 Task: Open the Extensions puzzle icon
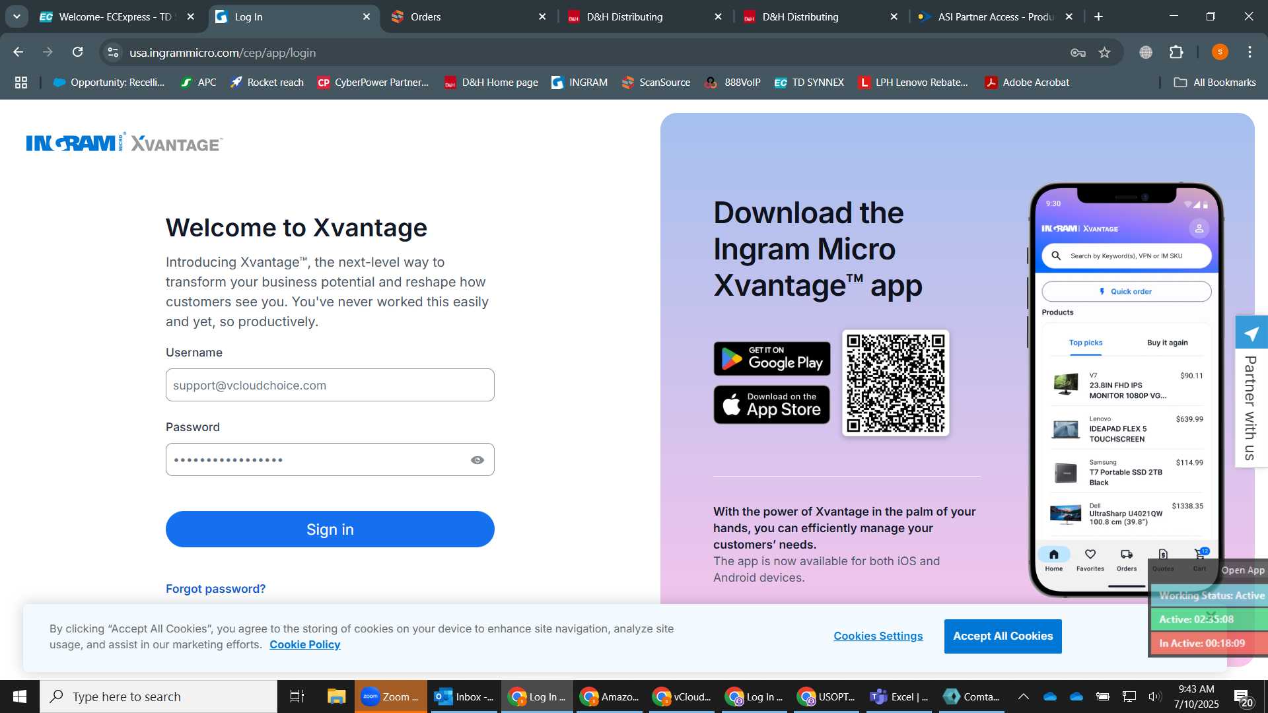point(1176,52)
